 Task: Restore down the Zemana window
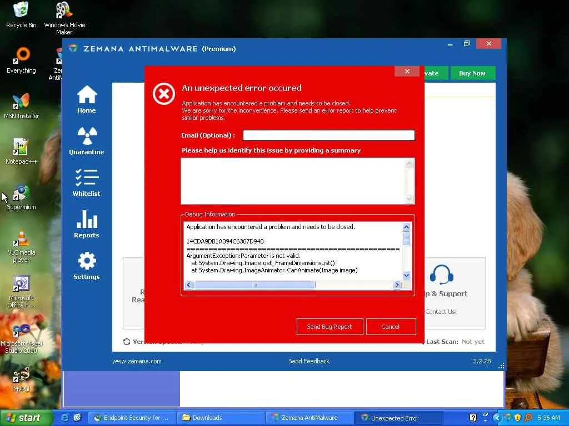click(467, 44)
